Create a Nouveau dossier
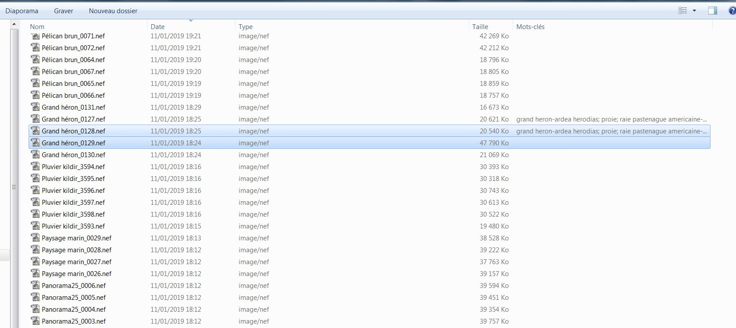Screen dimensions: 736x328 113,11
